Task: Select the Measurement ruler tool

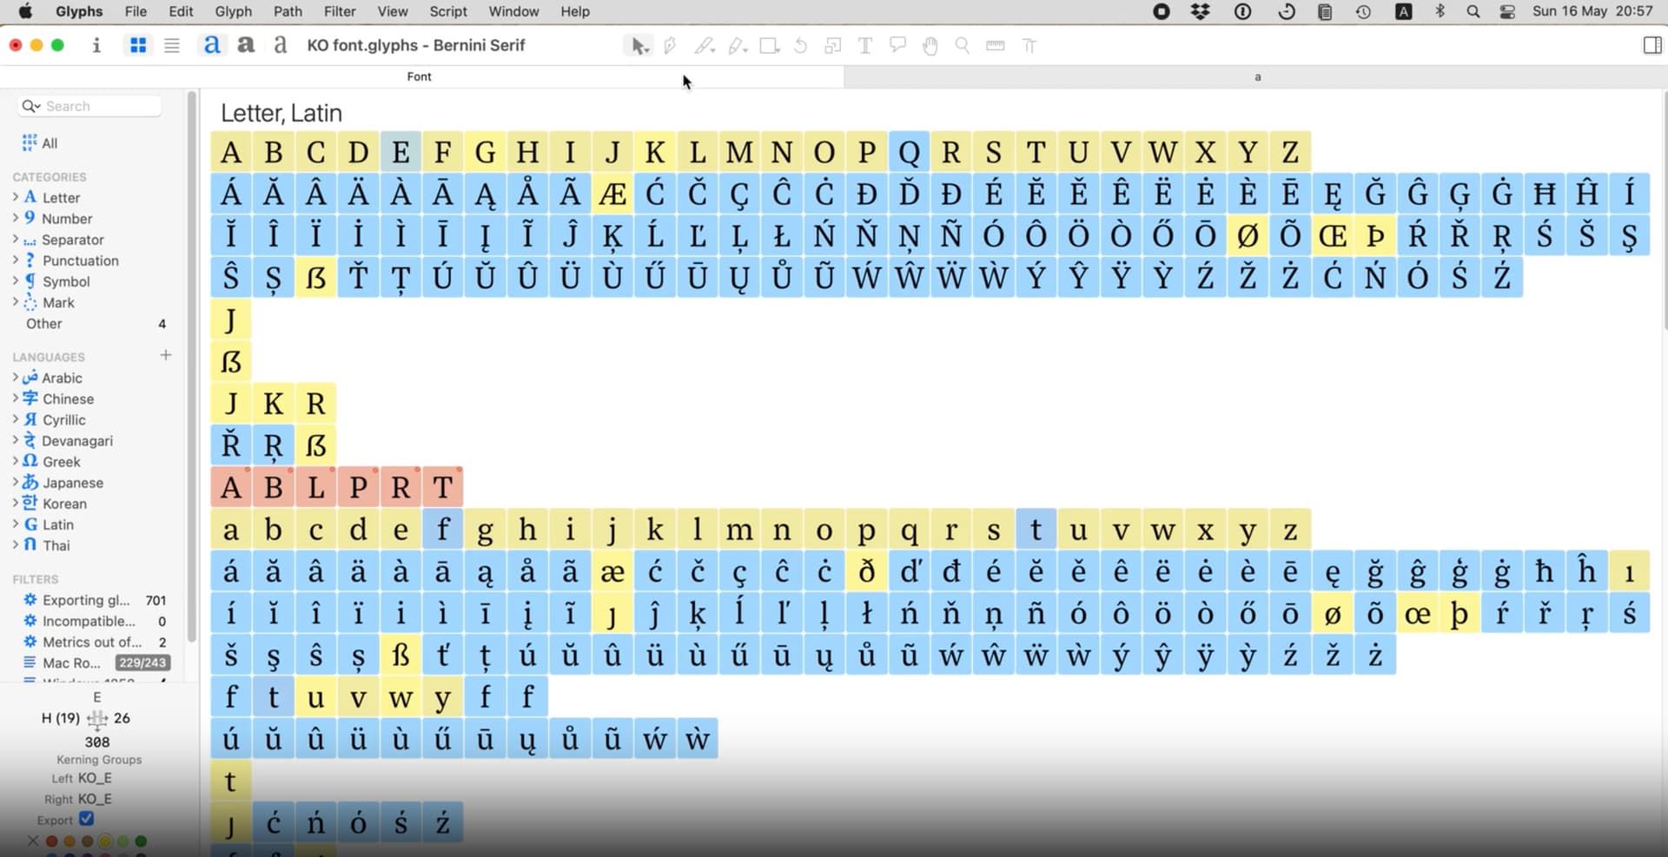Action: 996,45
